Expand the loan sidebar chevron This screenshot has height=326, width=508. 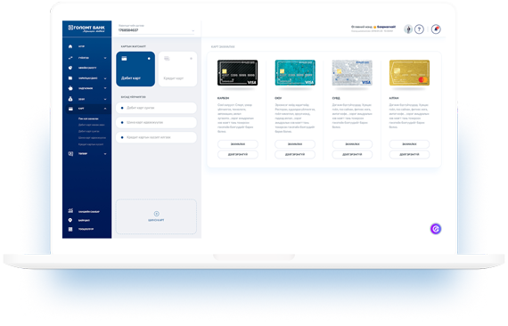tap(105, 99)
